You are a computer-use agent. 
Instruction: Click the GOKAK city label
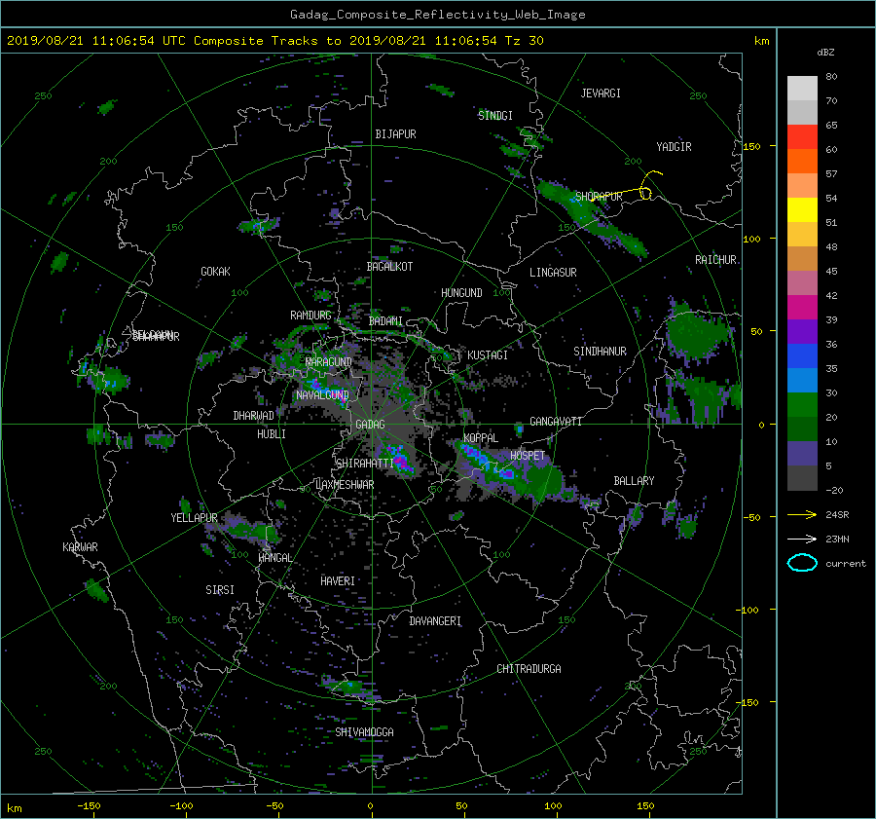pyautogui.click(x=216, y=272)
